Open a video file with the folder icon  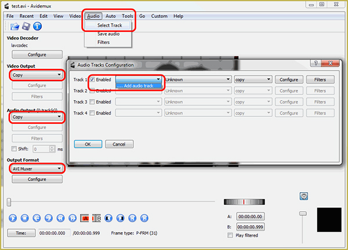14,27
